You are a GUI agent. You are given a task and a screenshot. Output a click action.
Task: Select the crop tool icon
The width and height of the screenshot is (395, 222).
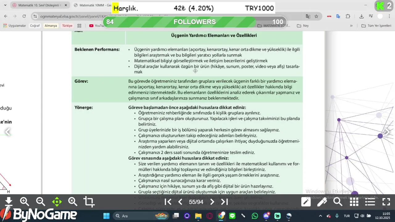pyautogui.click(x=89, y=202)
